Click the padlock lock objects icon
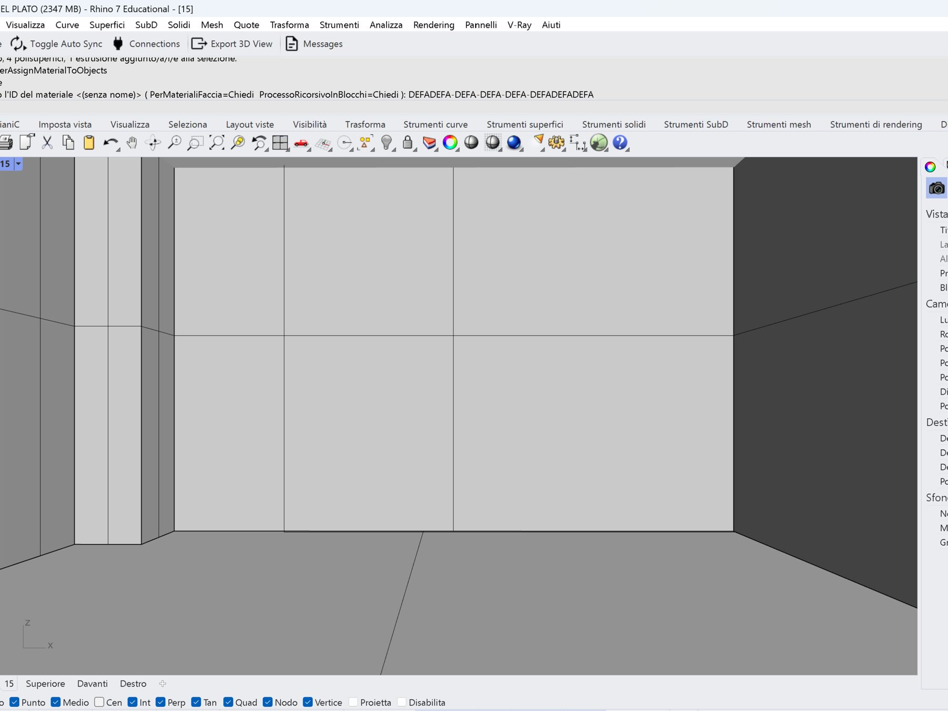Image resolution: width=948 pixels, height=711 pixels. pos(408,143)
